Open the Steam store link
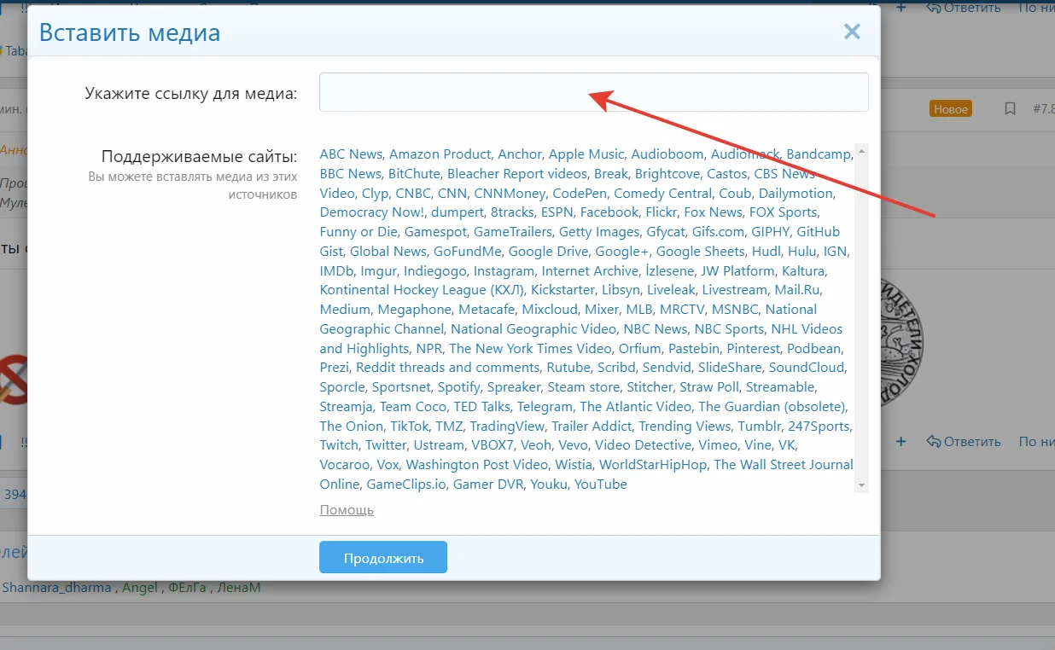The image size is (1055, 650). pyautogui.click(x=584, y=387)
